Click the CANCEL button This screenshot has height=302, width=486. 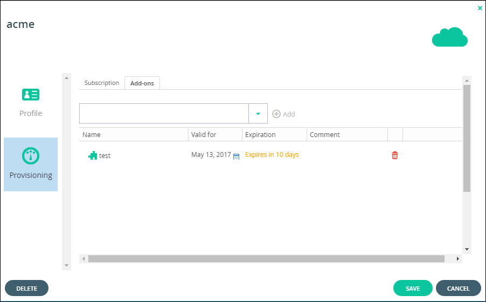tap(458, 289)
